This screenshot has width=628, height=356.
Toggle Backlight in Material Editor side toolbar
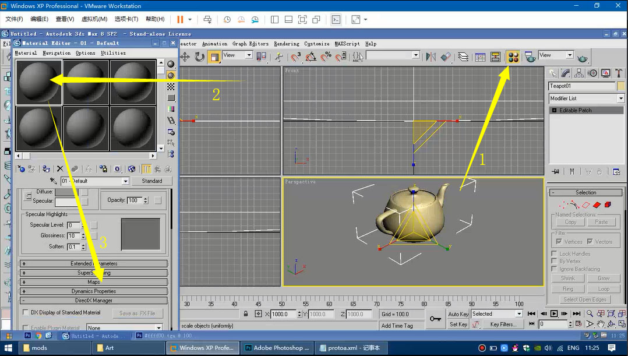click(171, 75)
